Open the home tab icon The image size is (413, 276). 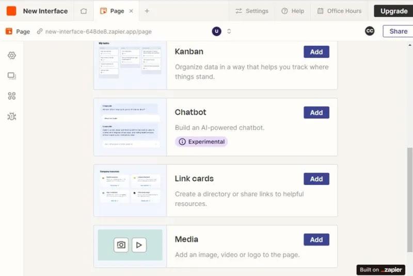click(x=84, y=11)
